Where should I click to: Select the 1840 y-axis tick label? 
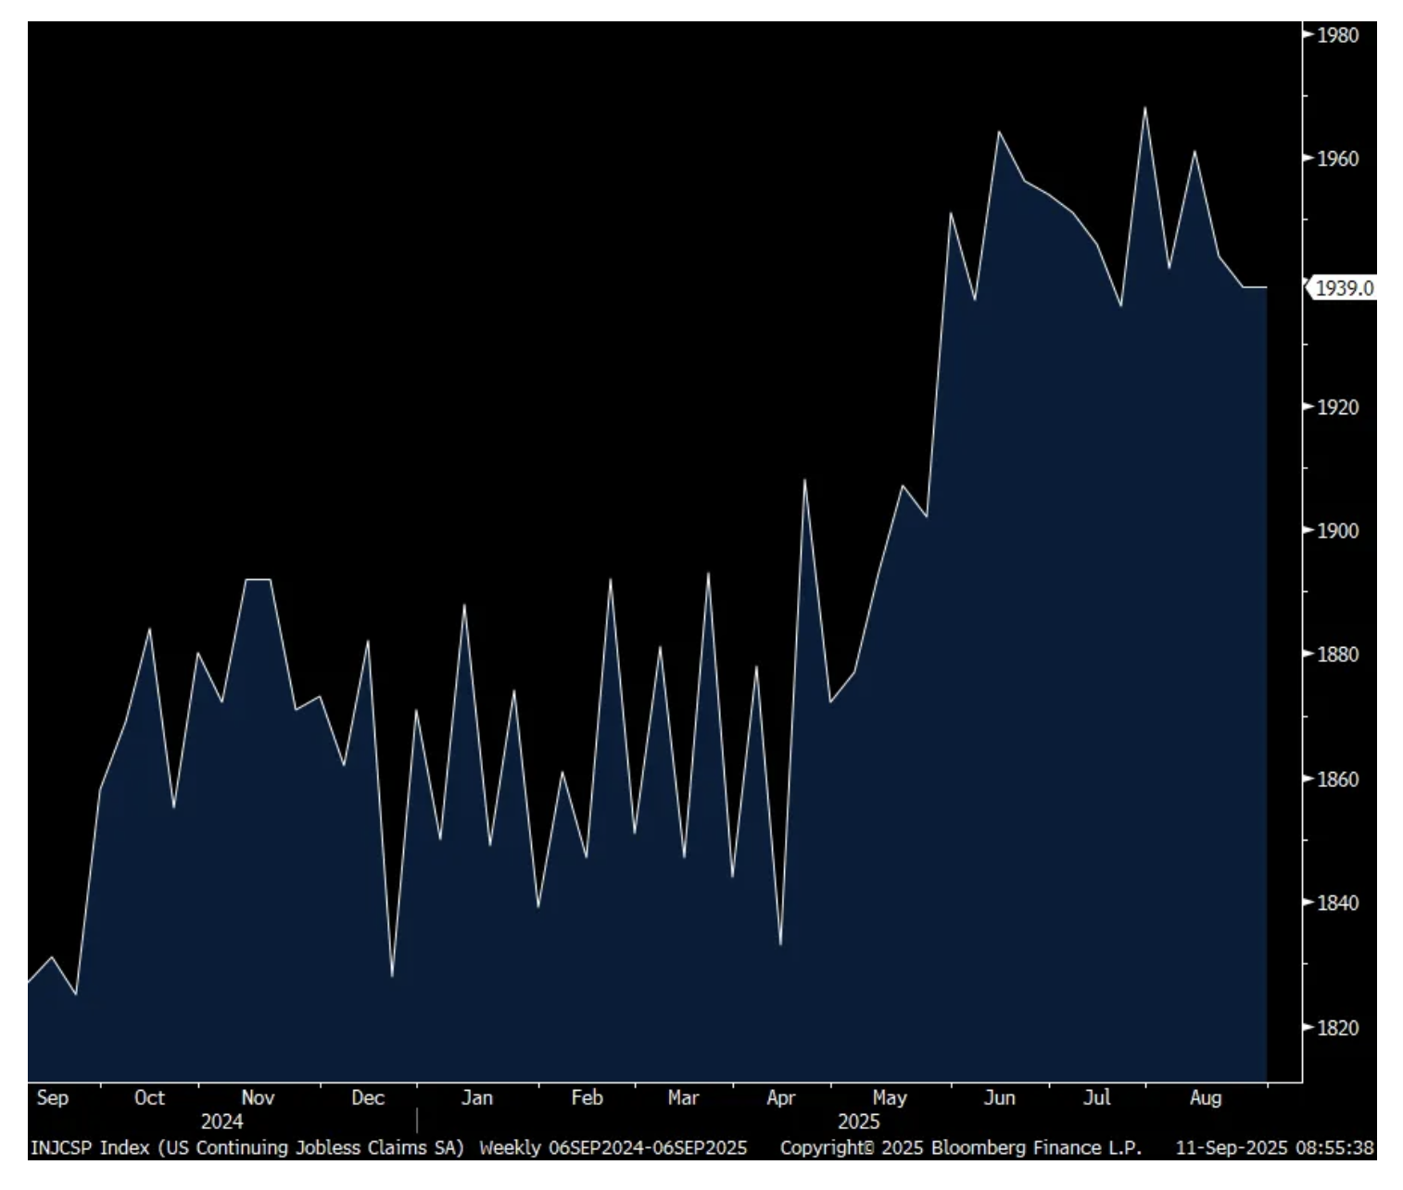1337,903
